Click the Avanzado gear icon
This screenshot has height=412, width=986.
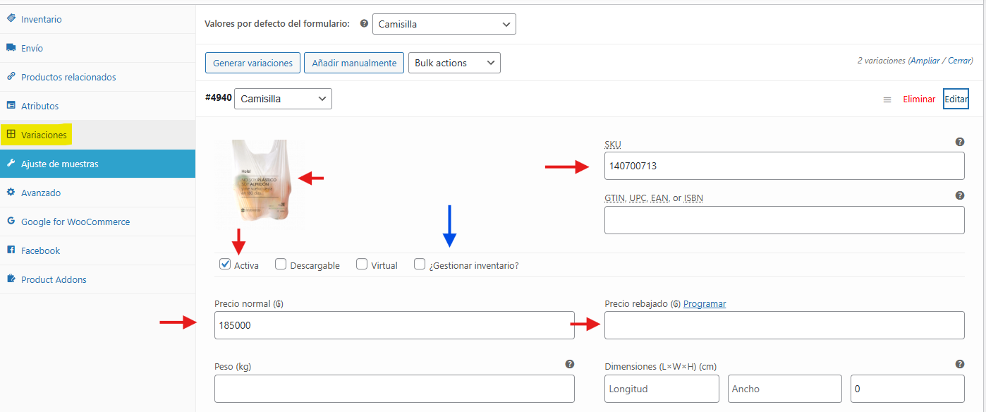coord(11,193)
